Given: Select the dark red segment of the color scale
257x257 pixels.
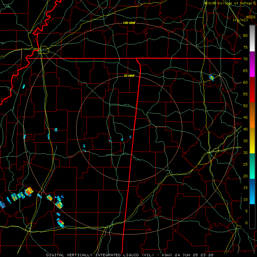Looking at the screenshot, I should (252, 89).
